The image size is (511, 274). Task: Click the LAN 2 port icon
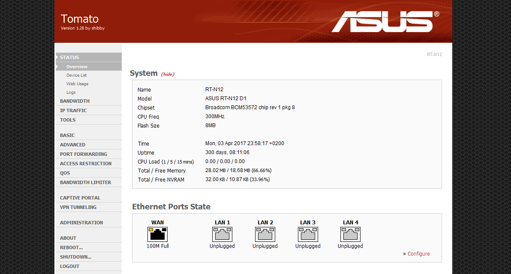tap(265, 234)
